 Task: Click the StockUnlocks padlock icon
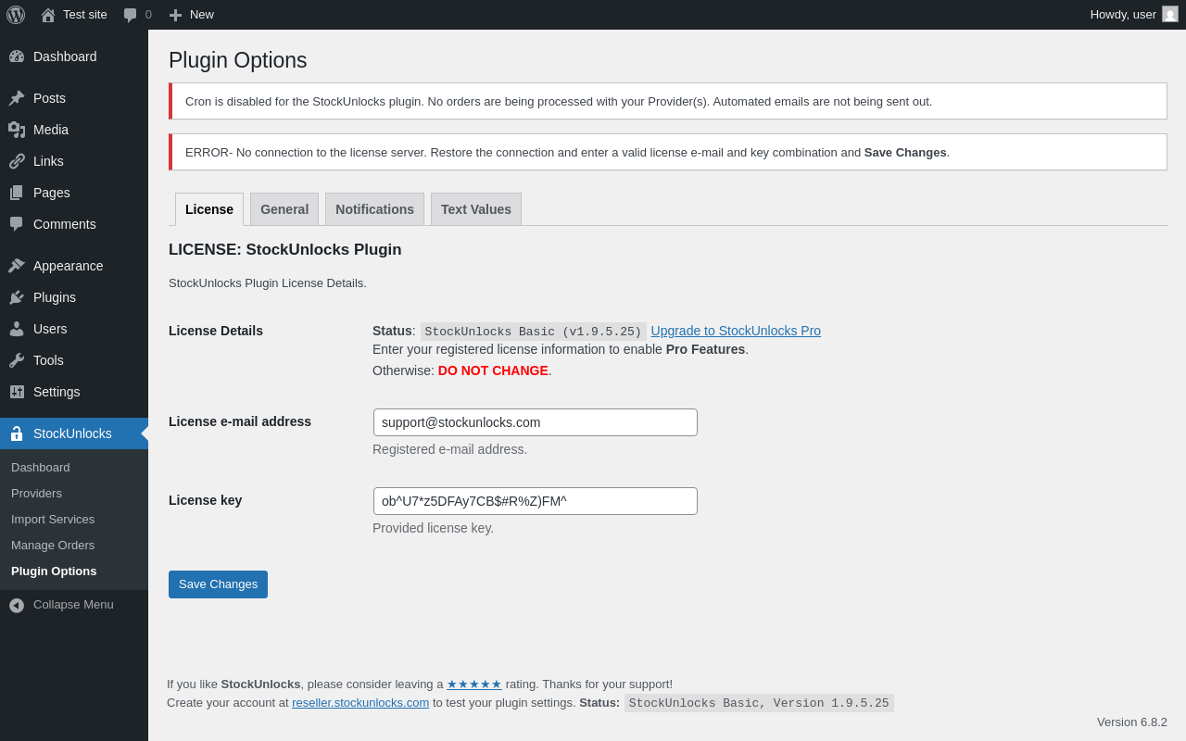click(17, 433)
